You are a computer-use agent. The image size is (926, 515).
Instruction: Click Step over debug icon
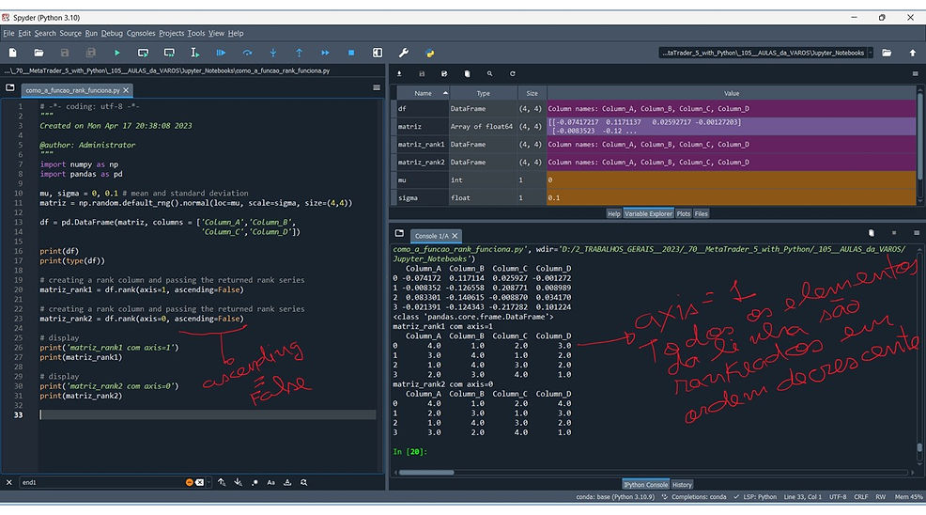(x=247, y=53)
